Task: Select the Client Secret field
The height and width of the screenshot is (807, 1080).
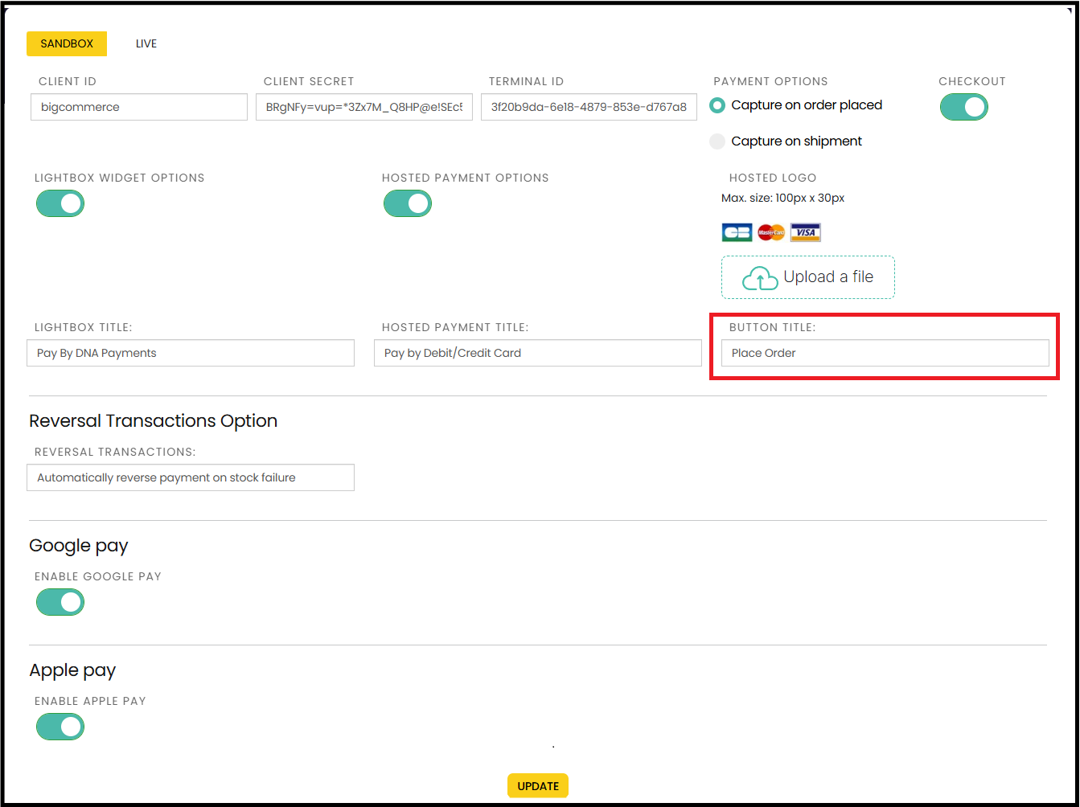Action: 363,107
